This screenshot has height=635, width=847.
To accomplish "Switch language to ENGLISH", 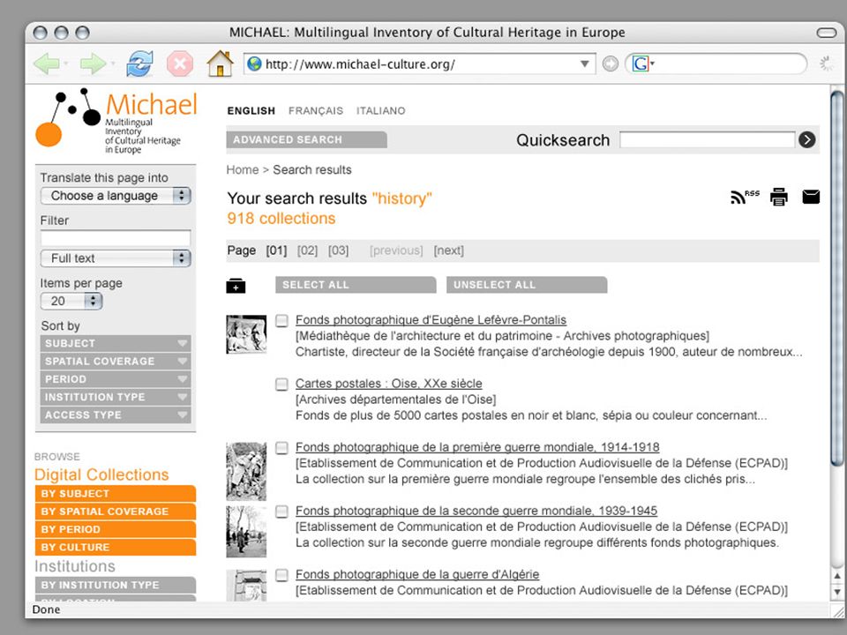I will coord(251,111).
